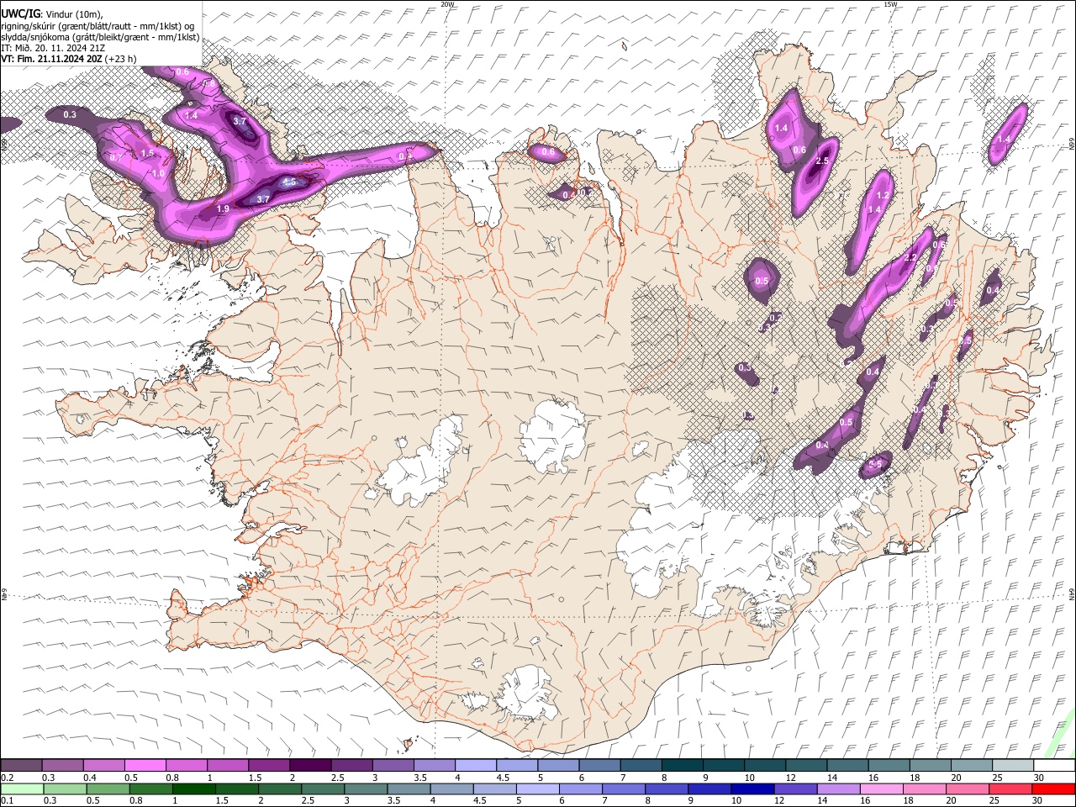Click the 1.2 precipitation label on the map
This screenshot has height=807, width=1076.
883,195
